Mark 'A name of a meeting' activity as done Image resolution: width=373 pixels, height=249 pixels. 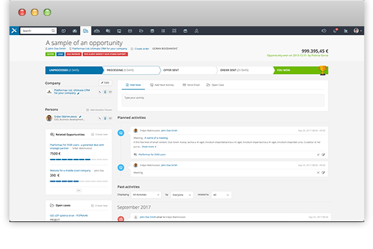(318, 155)
